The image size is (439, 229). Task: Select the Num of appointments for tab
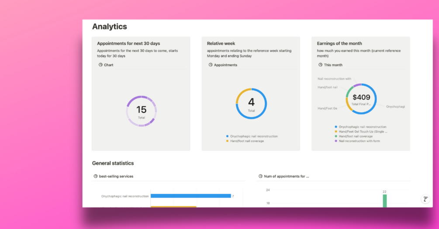(284, 176)
